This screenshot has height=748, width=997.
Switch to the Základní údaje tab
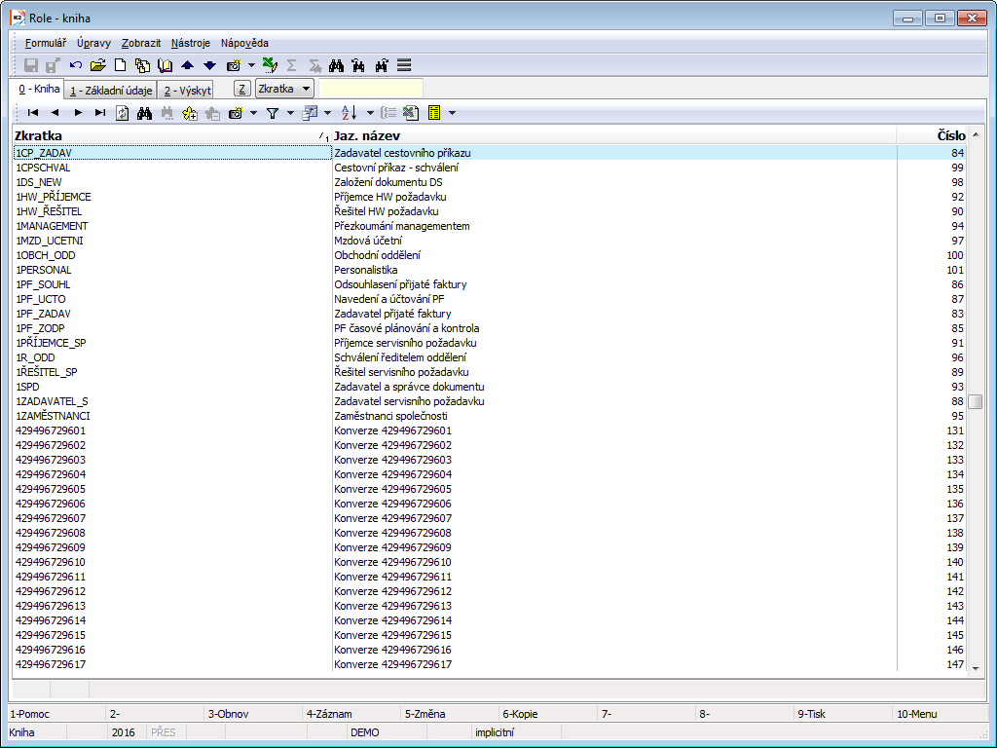tap(110, 90)
